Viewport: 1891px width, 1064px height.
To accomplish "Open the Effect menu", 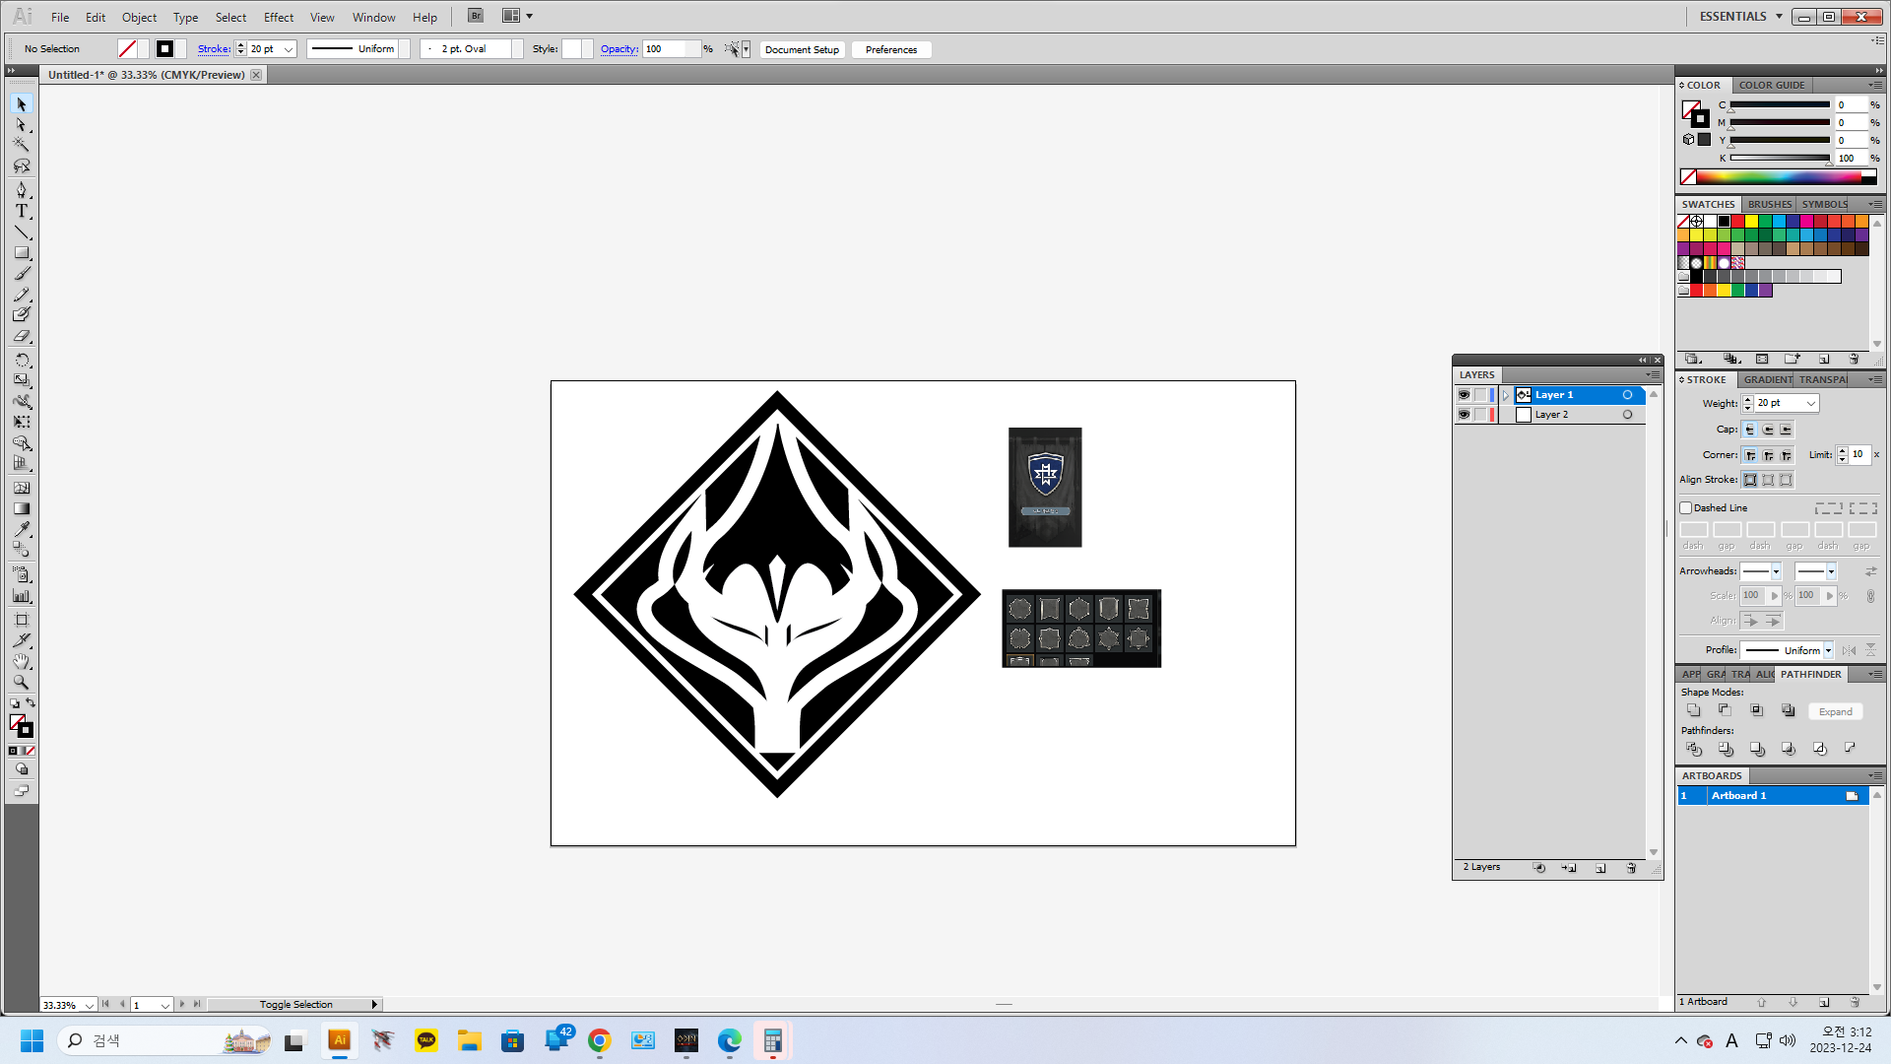I will click(278, 17).
